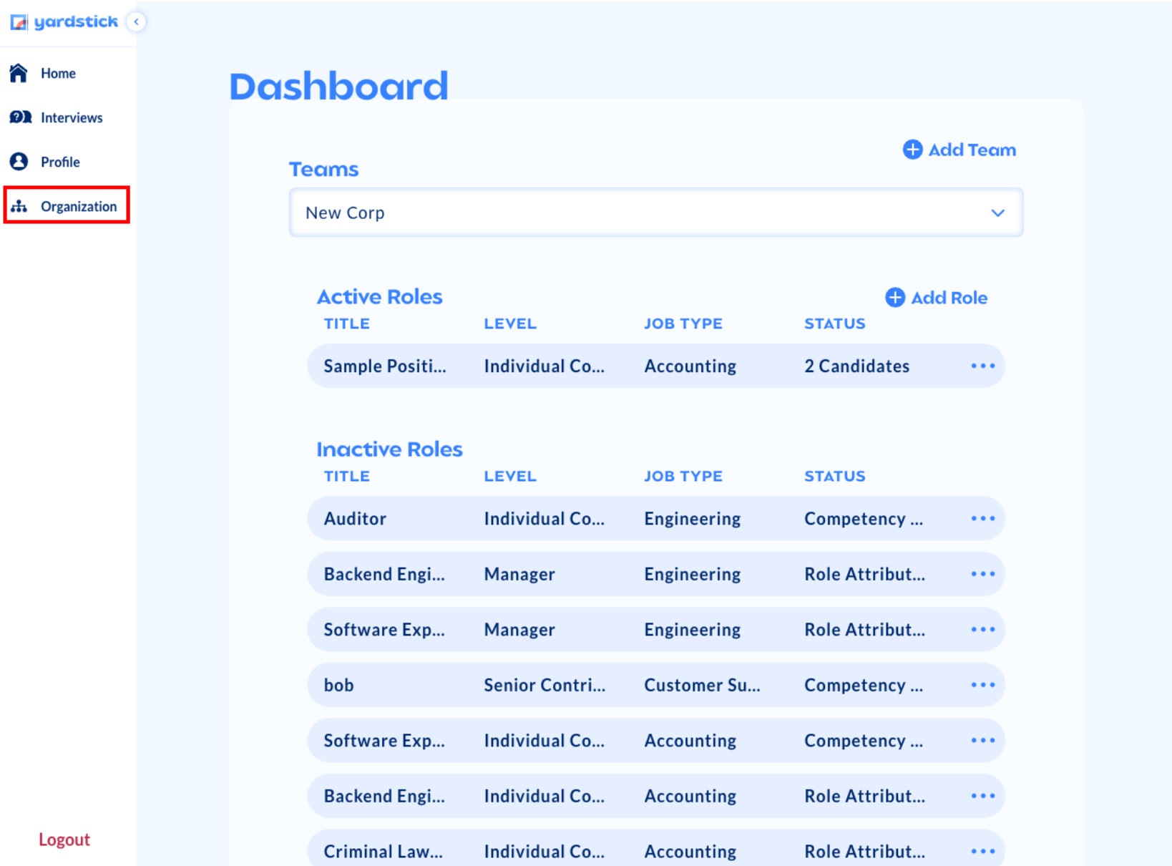This screenshot has height=866, width=1172.
Task: Click the 2 Candidates status text
Action: (x=856, y=366)
